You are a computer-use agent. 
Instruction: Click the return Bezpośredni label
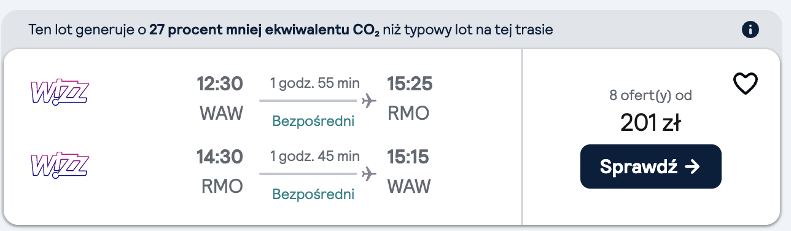point(313,195)
